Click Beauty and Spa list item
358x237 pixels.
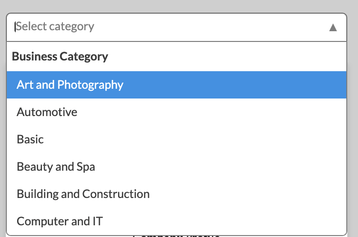click(56, 167)
